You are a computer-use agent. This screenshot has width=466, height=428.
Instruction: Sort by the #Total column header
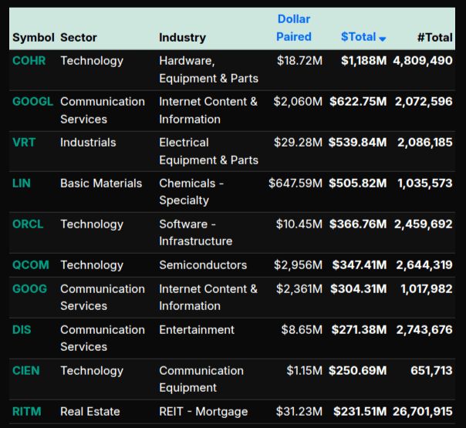click(434, 37)
